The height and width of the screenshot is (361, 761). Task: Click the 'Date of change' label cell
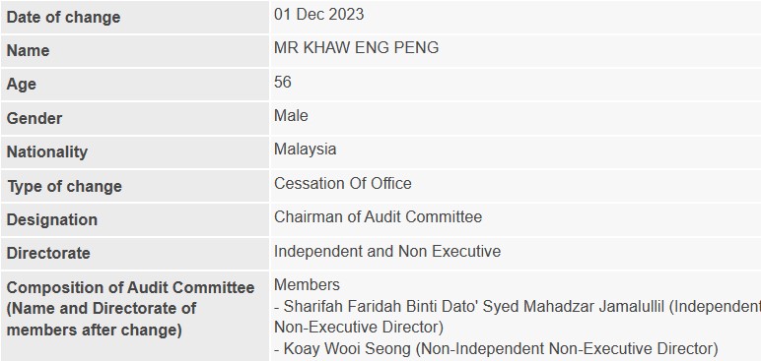(134, 17)
